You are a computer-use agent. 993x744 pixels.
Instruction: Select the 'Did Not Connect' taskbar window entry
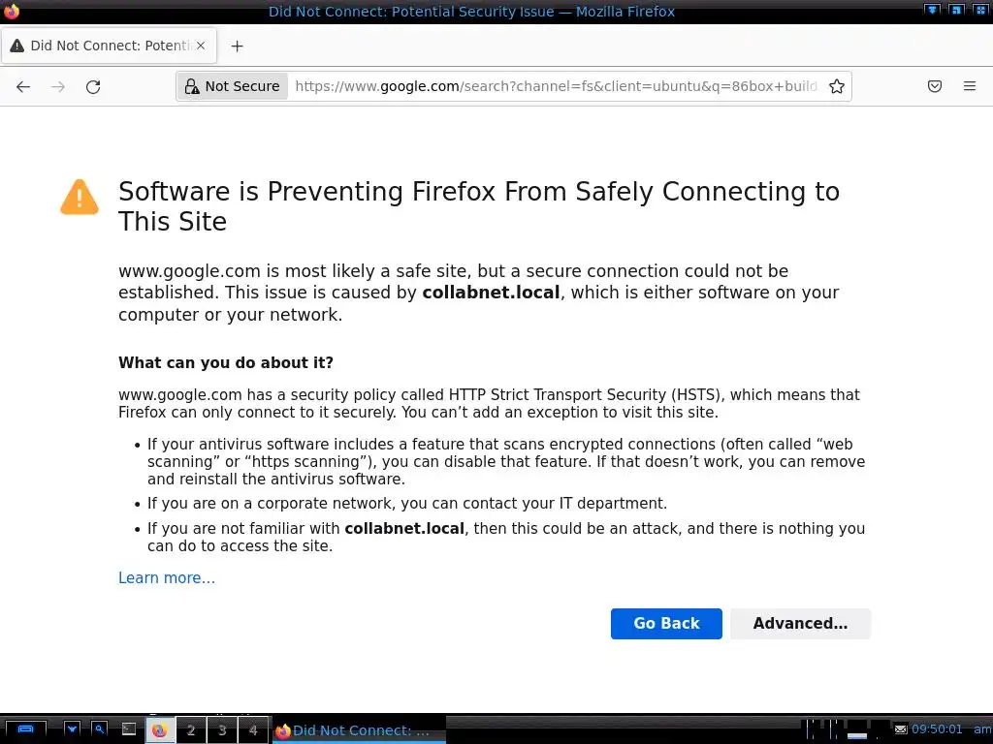359,730
